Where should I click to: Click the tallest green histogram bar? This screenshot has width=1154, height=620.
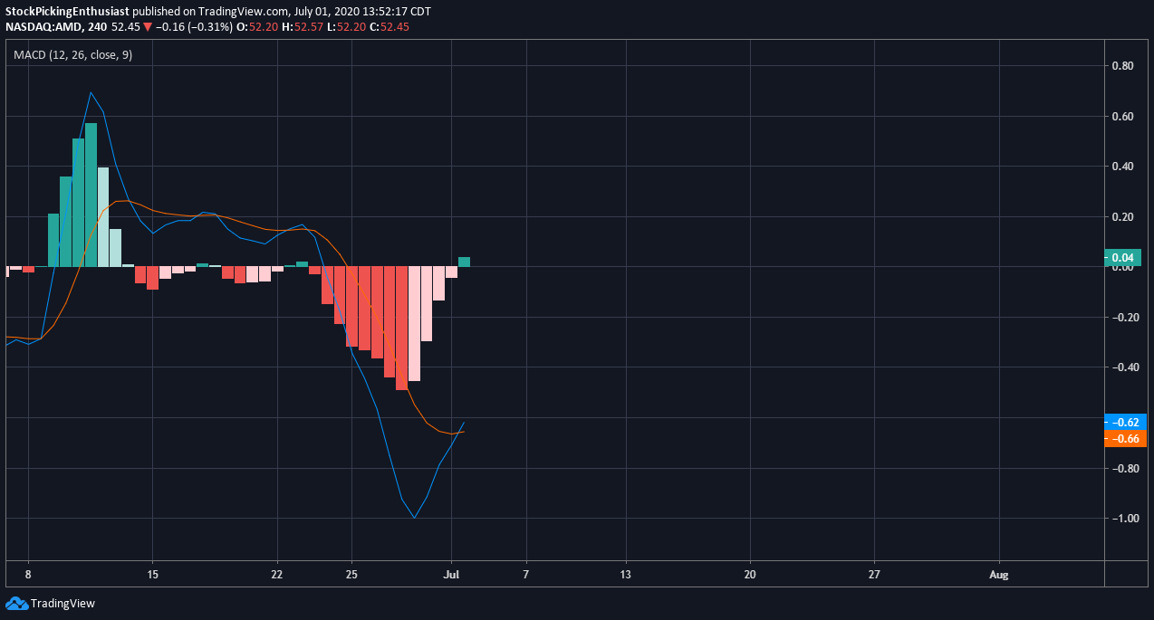(x=91, y=195)
